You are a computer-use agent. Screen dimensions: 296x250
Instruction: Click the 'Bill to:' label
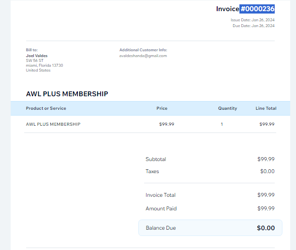point(32,50)
